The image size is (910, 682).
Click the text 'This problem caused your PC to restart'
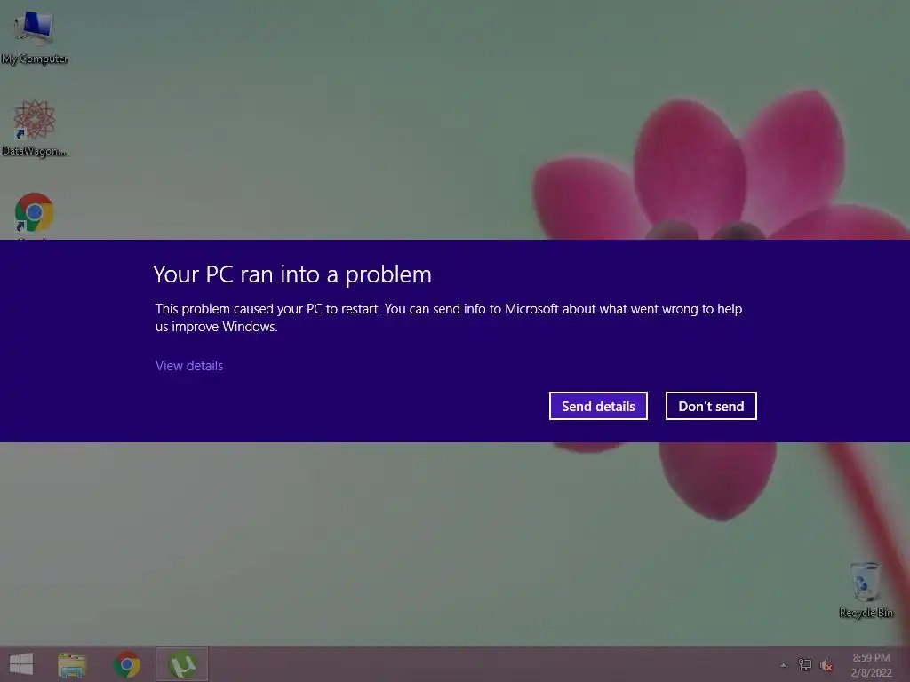pos(267,309)
